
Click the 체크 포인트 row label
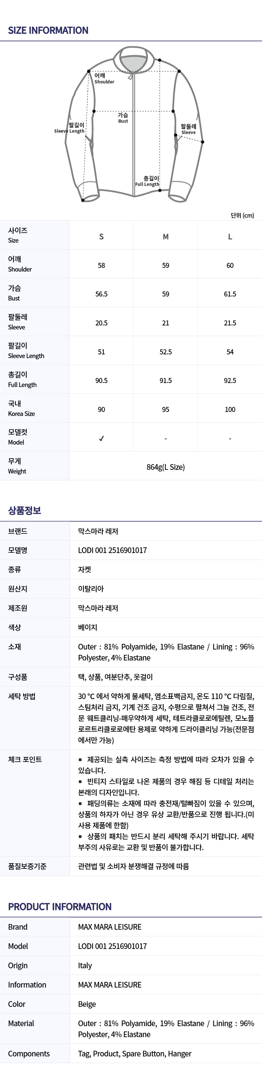(25, 759)
